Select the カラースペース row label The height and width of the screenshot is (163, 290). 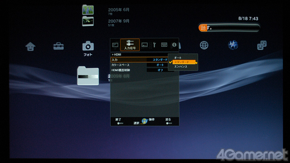[120, 65]
